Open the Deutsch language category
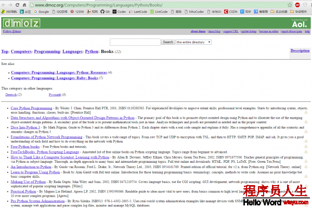Viewport: 312px width, 208px height. click(x=11, y=95)
